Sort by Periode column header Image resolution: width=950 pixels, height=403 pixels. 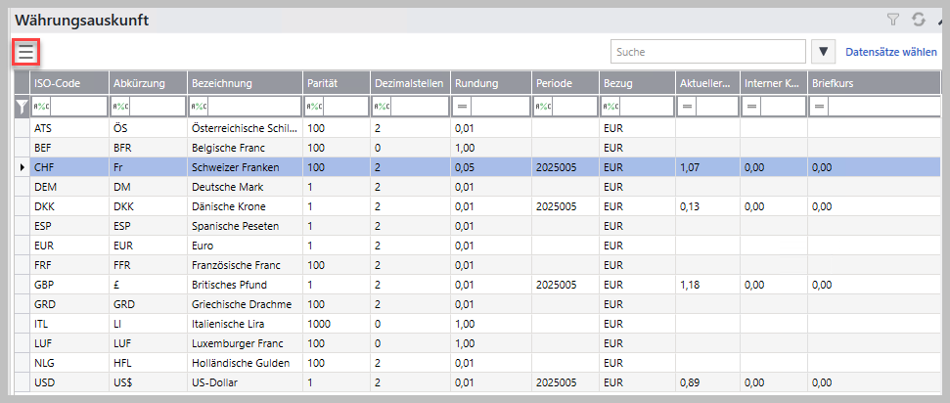coord(565,83)
